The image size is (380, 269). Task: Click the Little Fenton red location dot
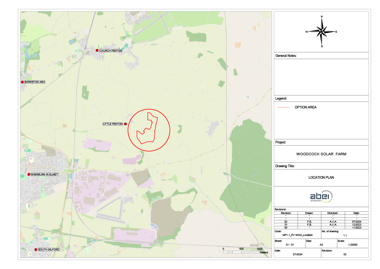pyautogui.click(x=125, y=124)
